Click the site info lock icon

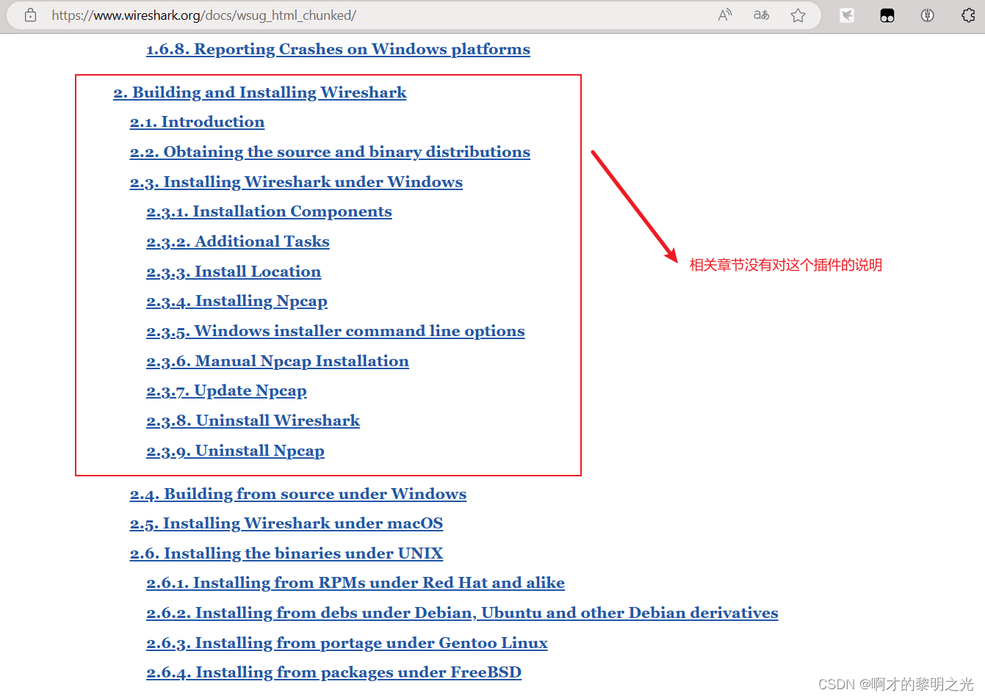pyautogui.click(x=30, y=15)
